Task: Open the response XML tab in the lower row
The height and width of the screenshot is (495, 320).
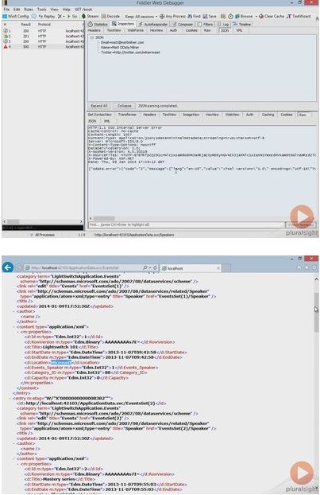Action: tap(107, 121)
